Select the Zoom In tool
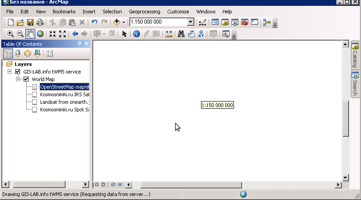 click(x=10, y=34)
